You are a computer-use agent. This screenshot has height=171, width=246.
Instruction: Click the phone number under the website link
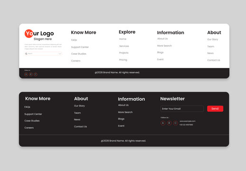coord(186,125)
